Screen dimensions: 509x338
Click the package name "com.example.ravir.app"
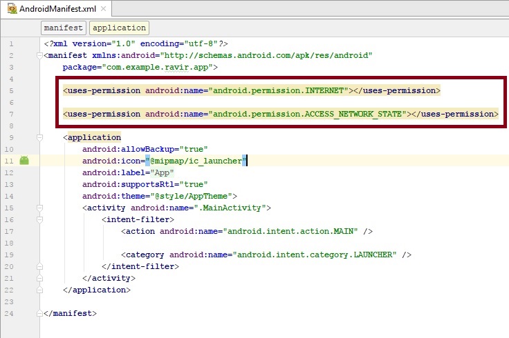pos(158,68)
